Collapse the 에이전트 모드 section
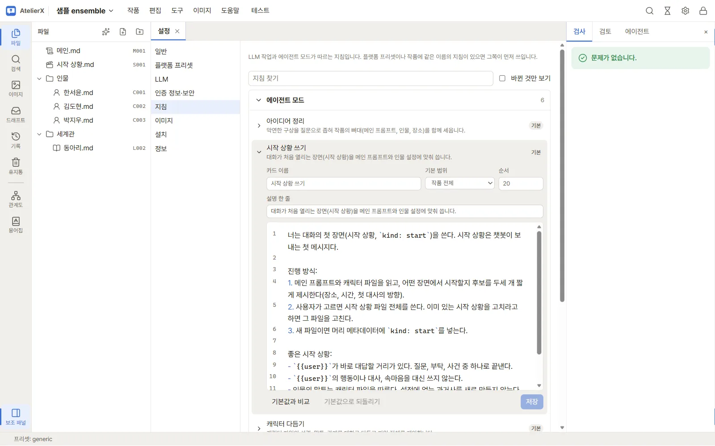 pos(259,100)
